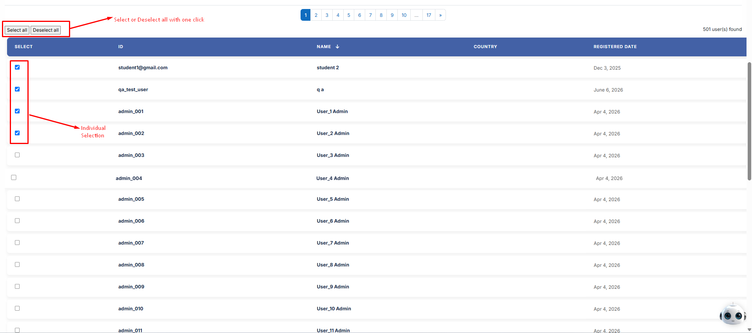This screenshot has width=752, height=333.
Task: Check the box for admin_008
Action: click(17, 265)
